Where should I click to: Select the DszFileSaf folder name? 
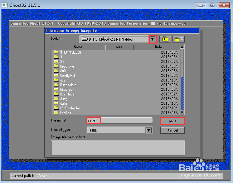click(68, 94)
